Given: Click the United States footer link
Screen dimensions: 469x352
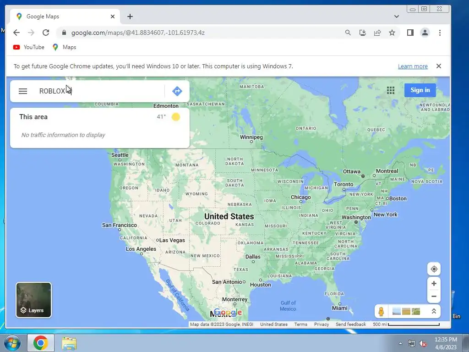Looking at the screenshot, I should [274, 324].
